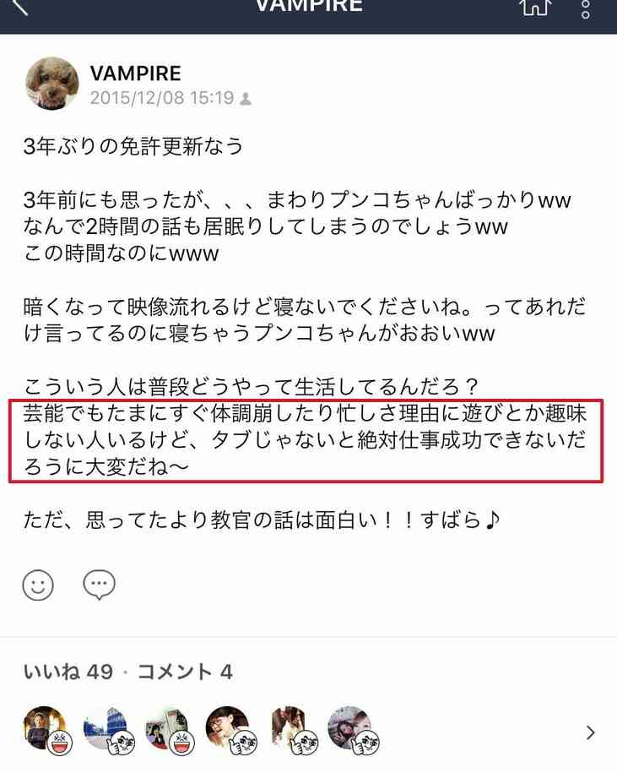Open the three-dot more options menu
This screenshot has width=617, height=773.
tap(586, 8)
